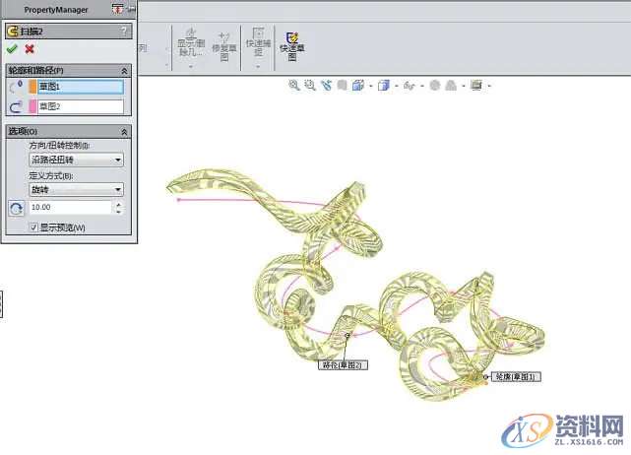Screen dimensions: 631x455
Task: Open dropdown under 快速捕捉
Action: 258,66
